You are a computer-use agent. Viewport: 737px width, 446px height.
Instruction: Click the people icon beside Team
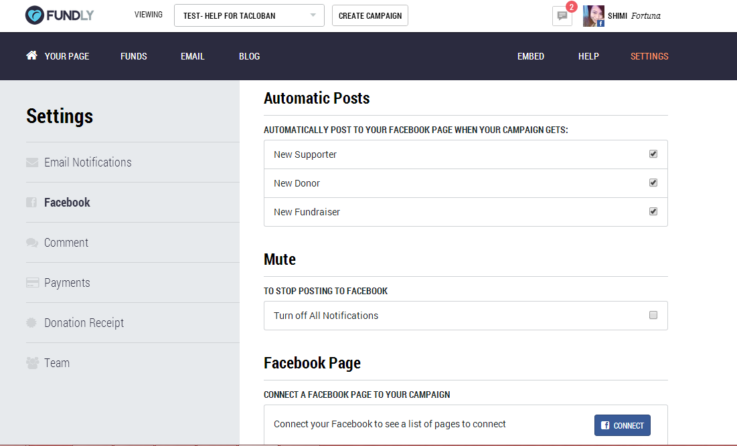pos(32,363)
